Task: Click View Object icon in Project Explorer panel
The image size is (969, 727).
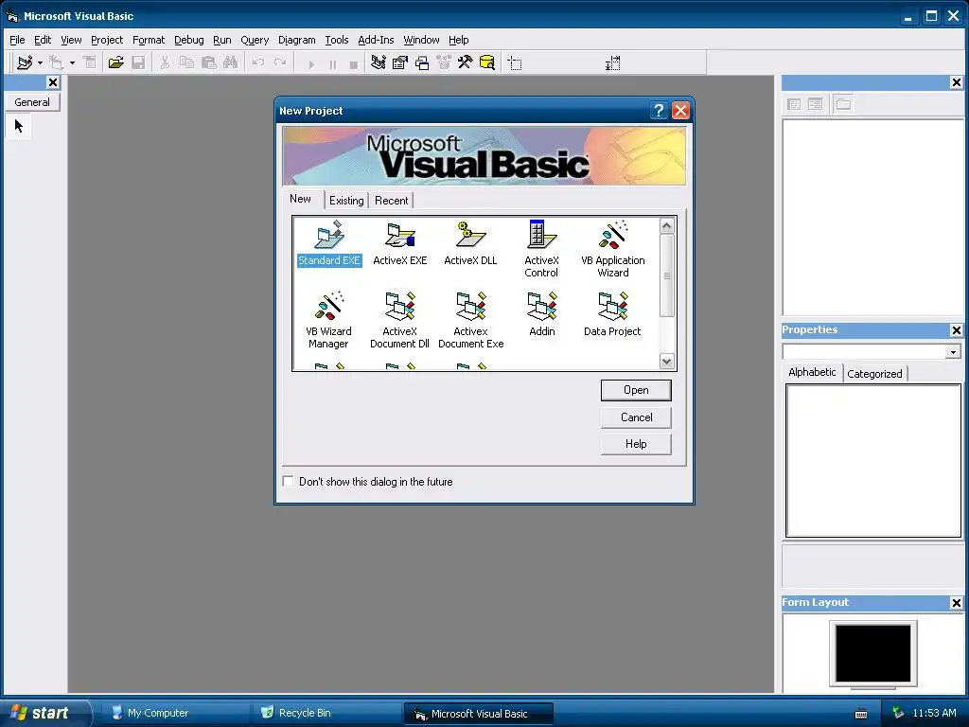Action: (816, 104)
